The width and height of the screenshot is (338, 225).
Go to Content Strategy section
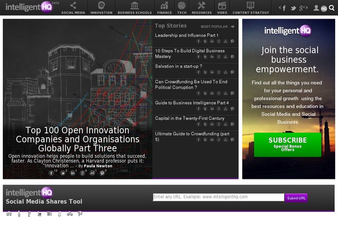[x=251, y=8]
